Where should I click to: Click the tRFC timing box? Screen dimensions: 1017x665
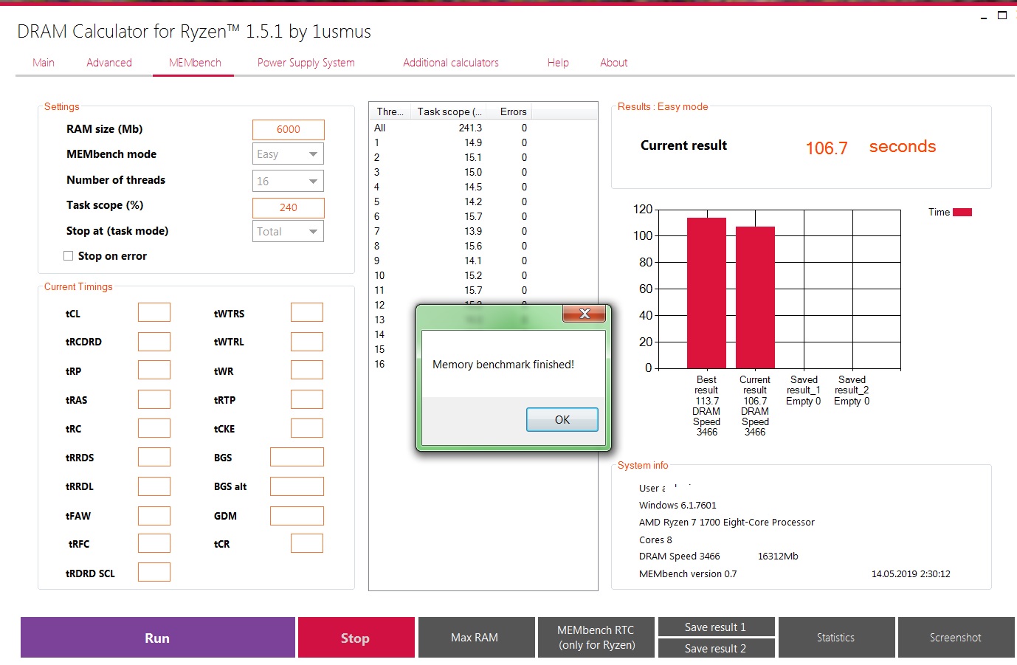click(154, 543)
